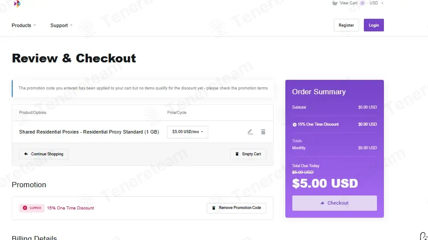
Task: Click the Login button
Action: [x=373, y=25]
